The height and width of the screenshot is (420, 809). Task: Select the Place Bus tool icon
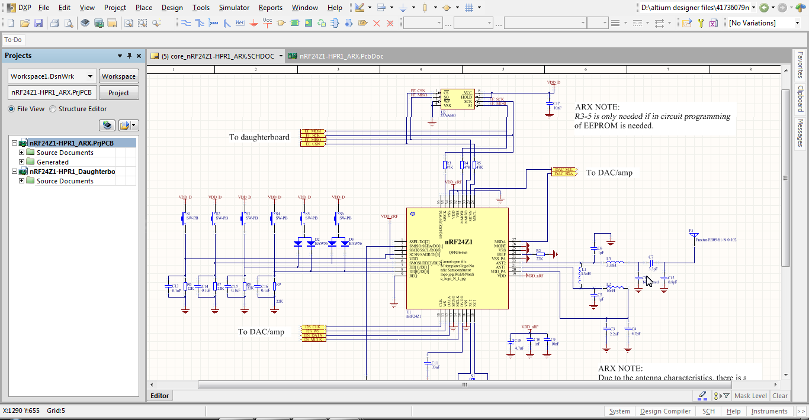(x=200, y=23)
